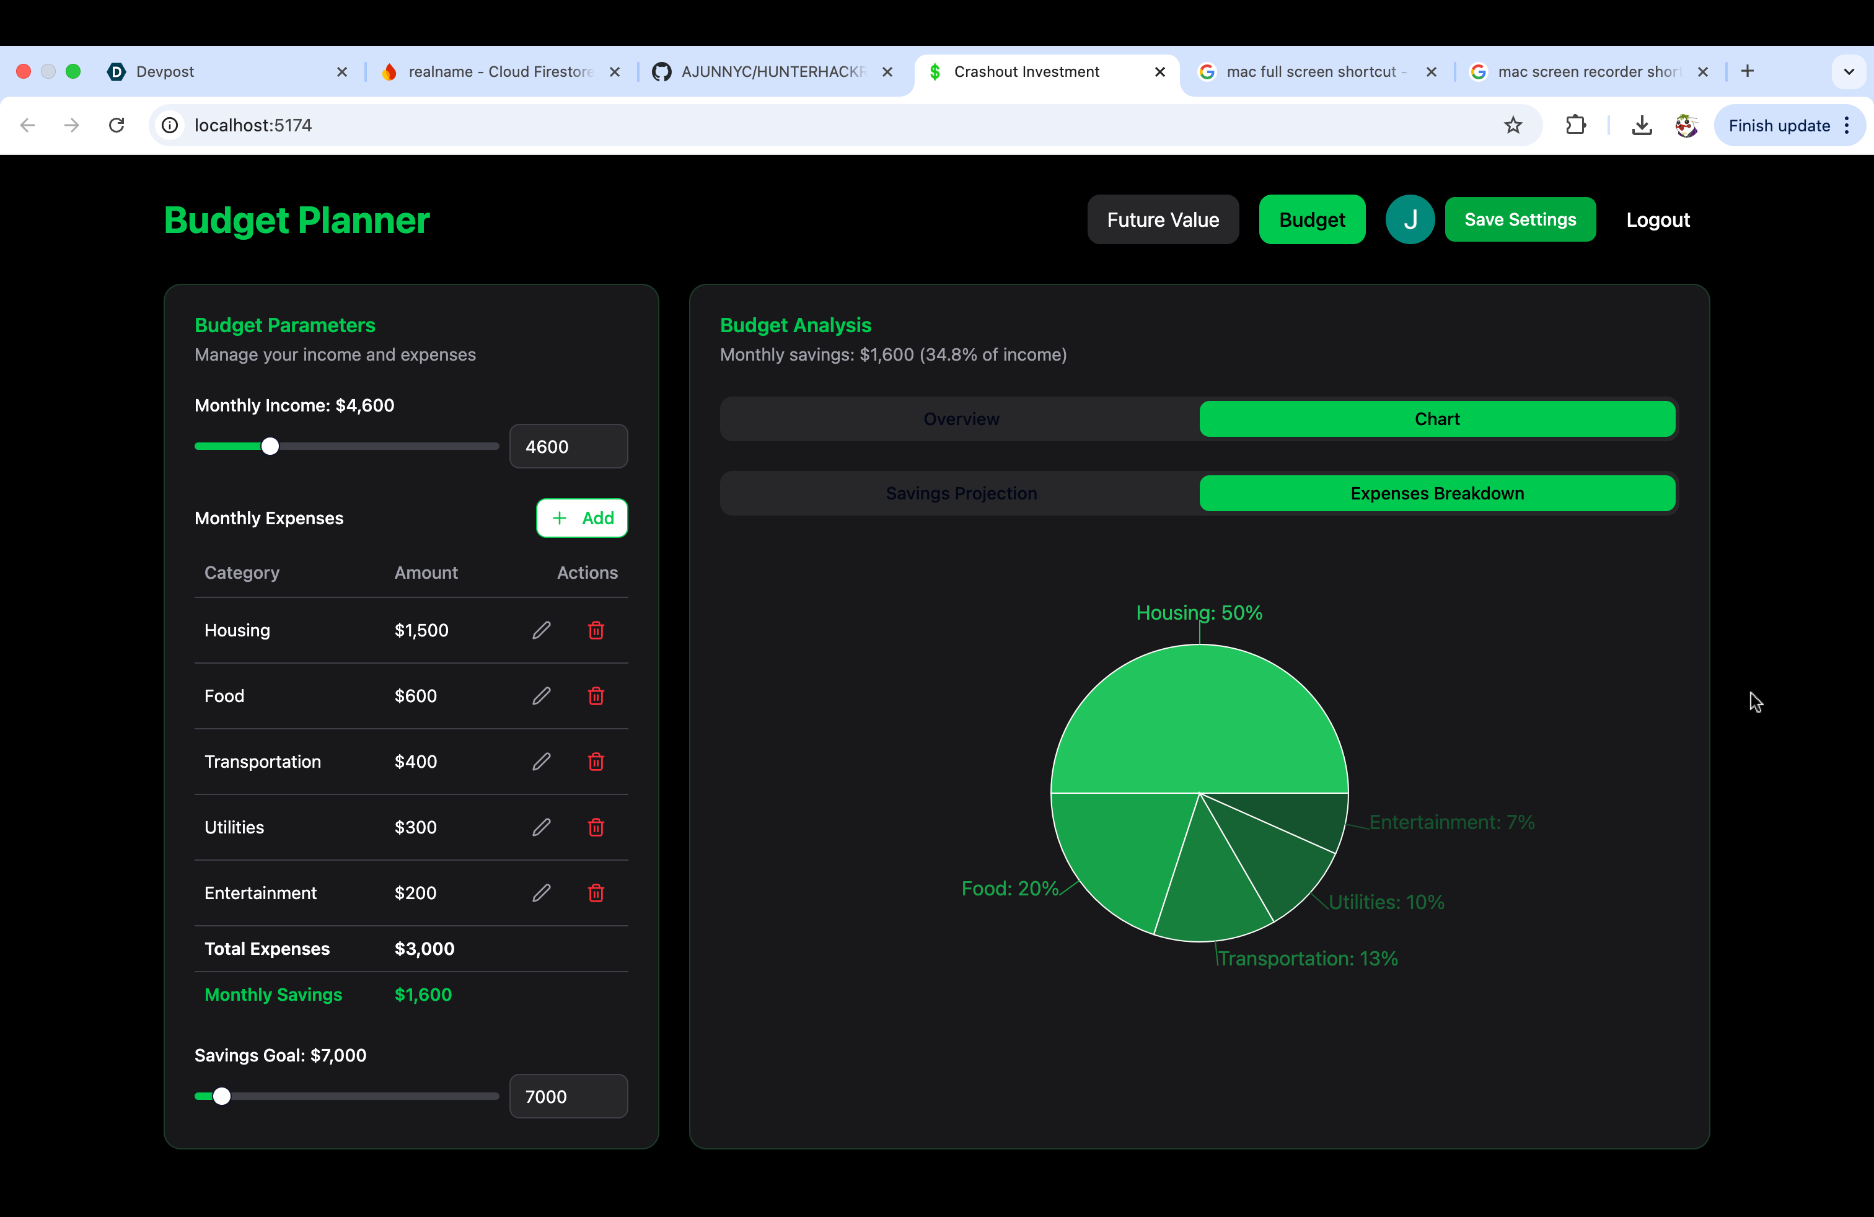Open the J profile avatar menu
Image resolution: width=1874 pixels, height=1217 pixels.
(1409, 219)
